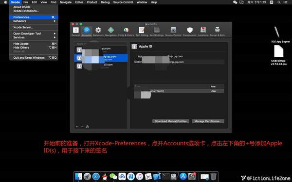The width and height of the screenshot is (292, 182).
Task: Select the Accounts preferences pane
Action: tap(87, 32)
